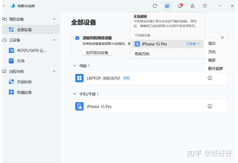Open the notifications bell

click(180, 6)
